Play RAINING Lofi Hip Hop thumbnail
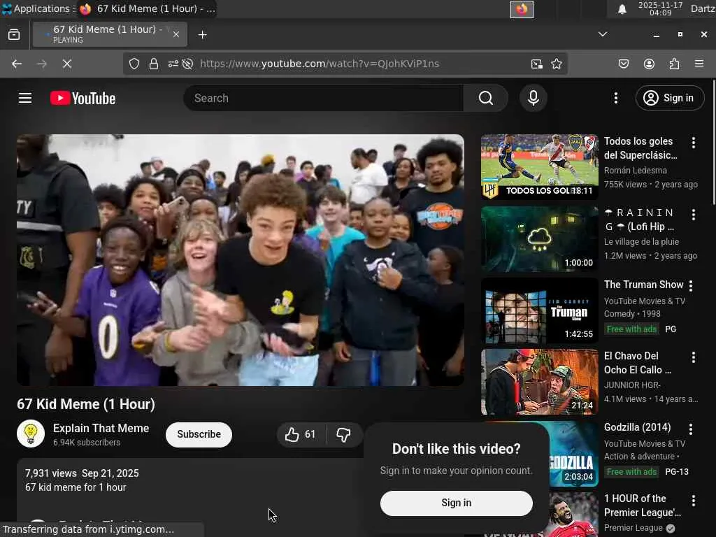716x537 pixels. pyautogui.click(x=539, y=239)
